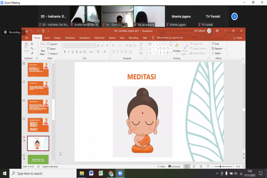Image resolution: width=267 pixels, height=178 pixels.
Task: Switch to the Transitions tab
Action: (x=70, y=38)
